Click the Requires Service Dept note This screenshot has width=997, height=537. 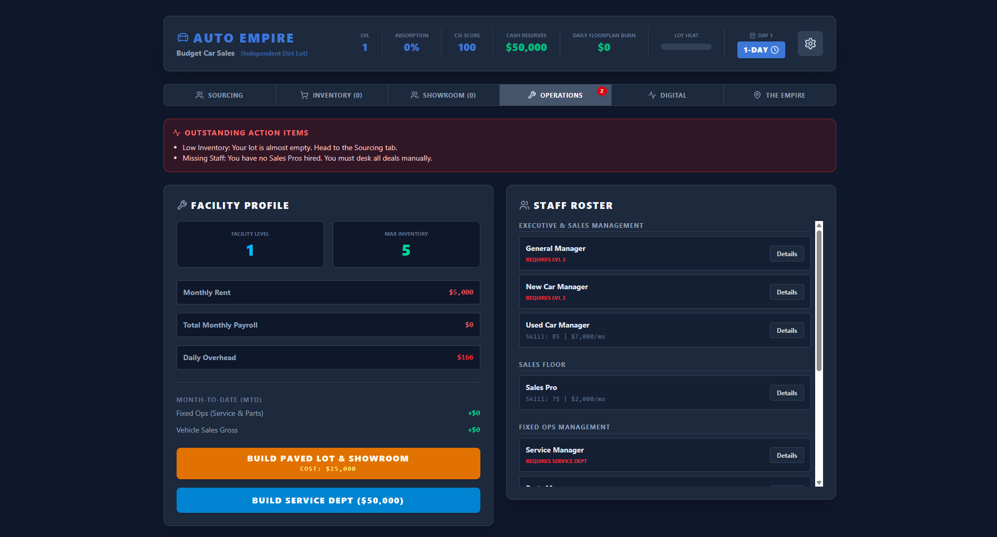click(556, 461)
